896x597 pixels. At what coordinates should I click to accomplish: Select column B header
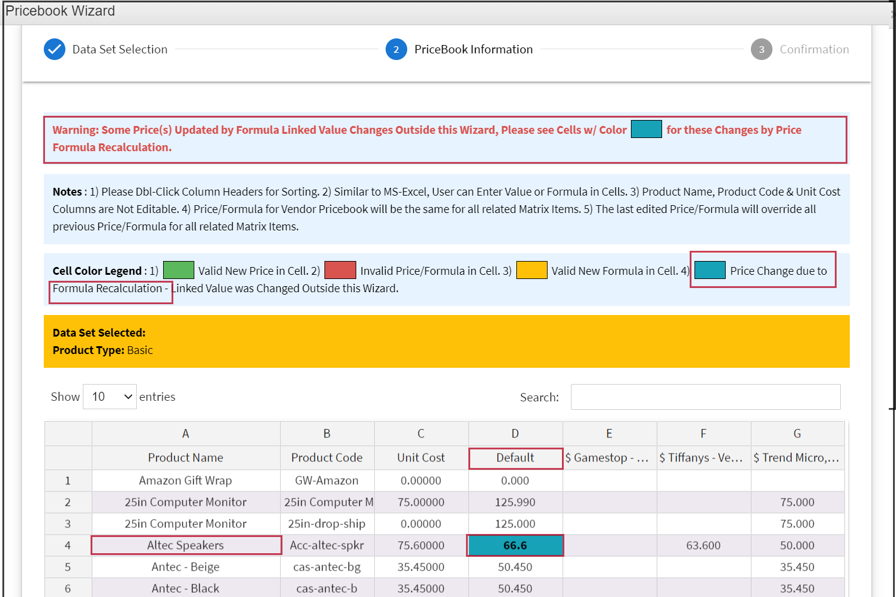pos(327,433)
